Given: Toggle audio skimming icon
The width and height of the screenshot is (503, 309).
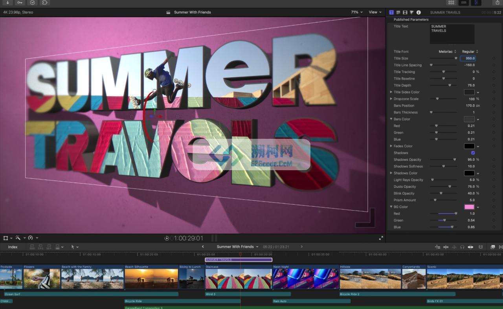Looking at the screenshot, I should 454,247.
